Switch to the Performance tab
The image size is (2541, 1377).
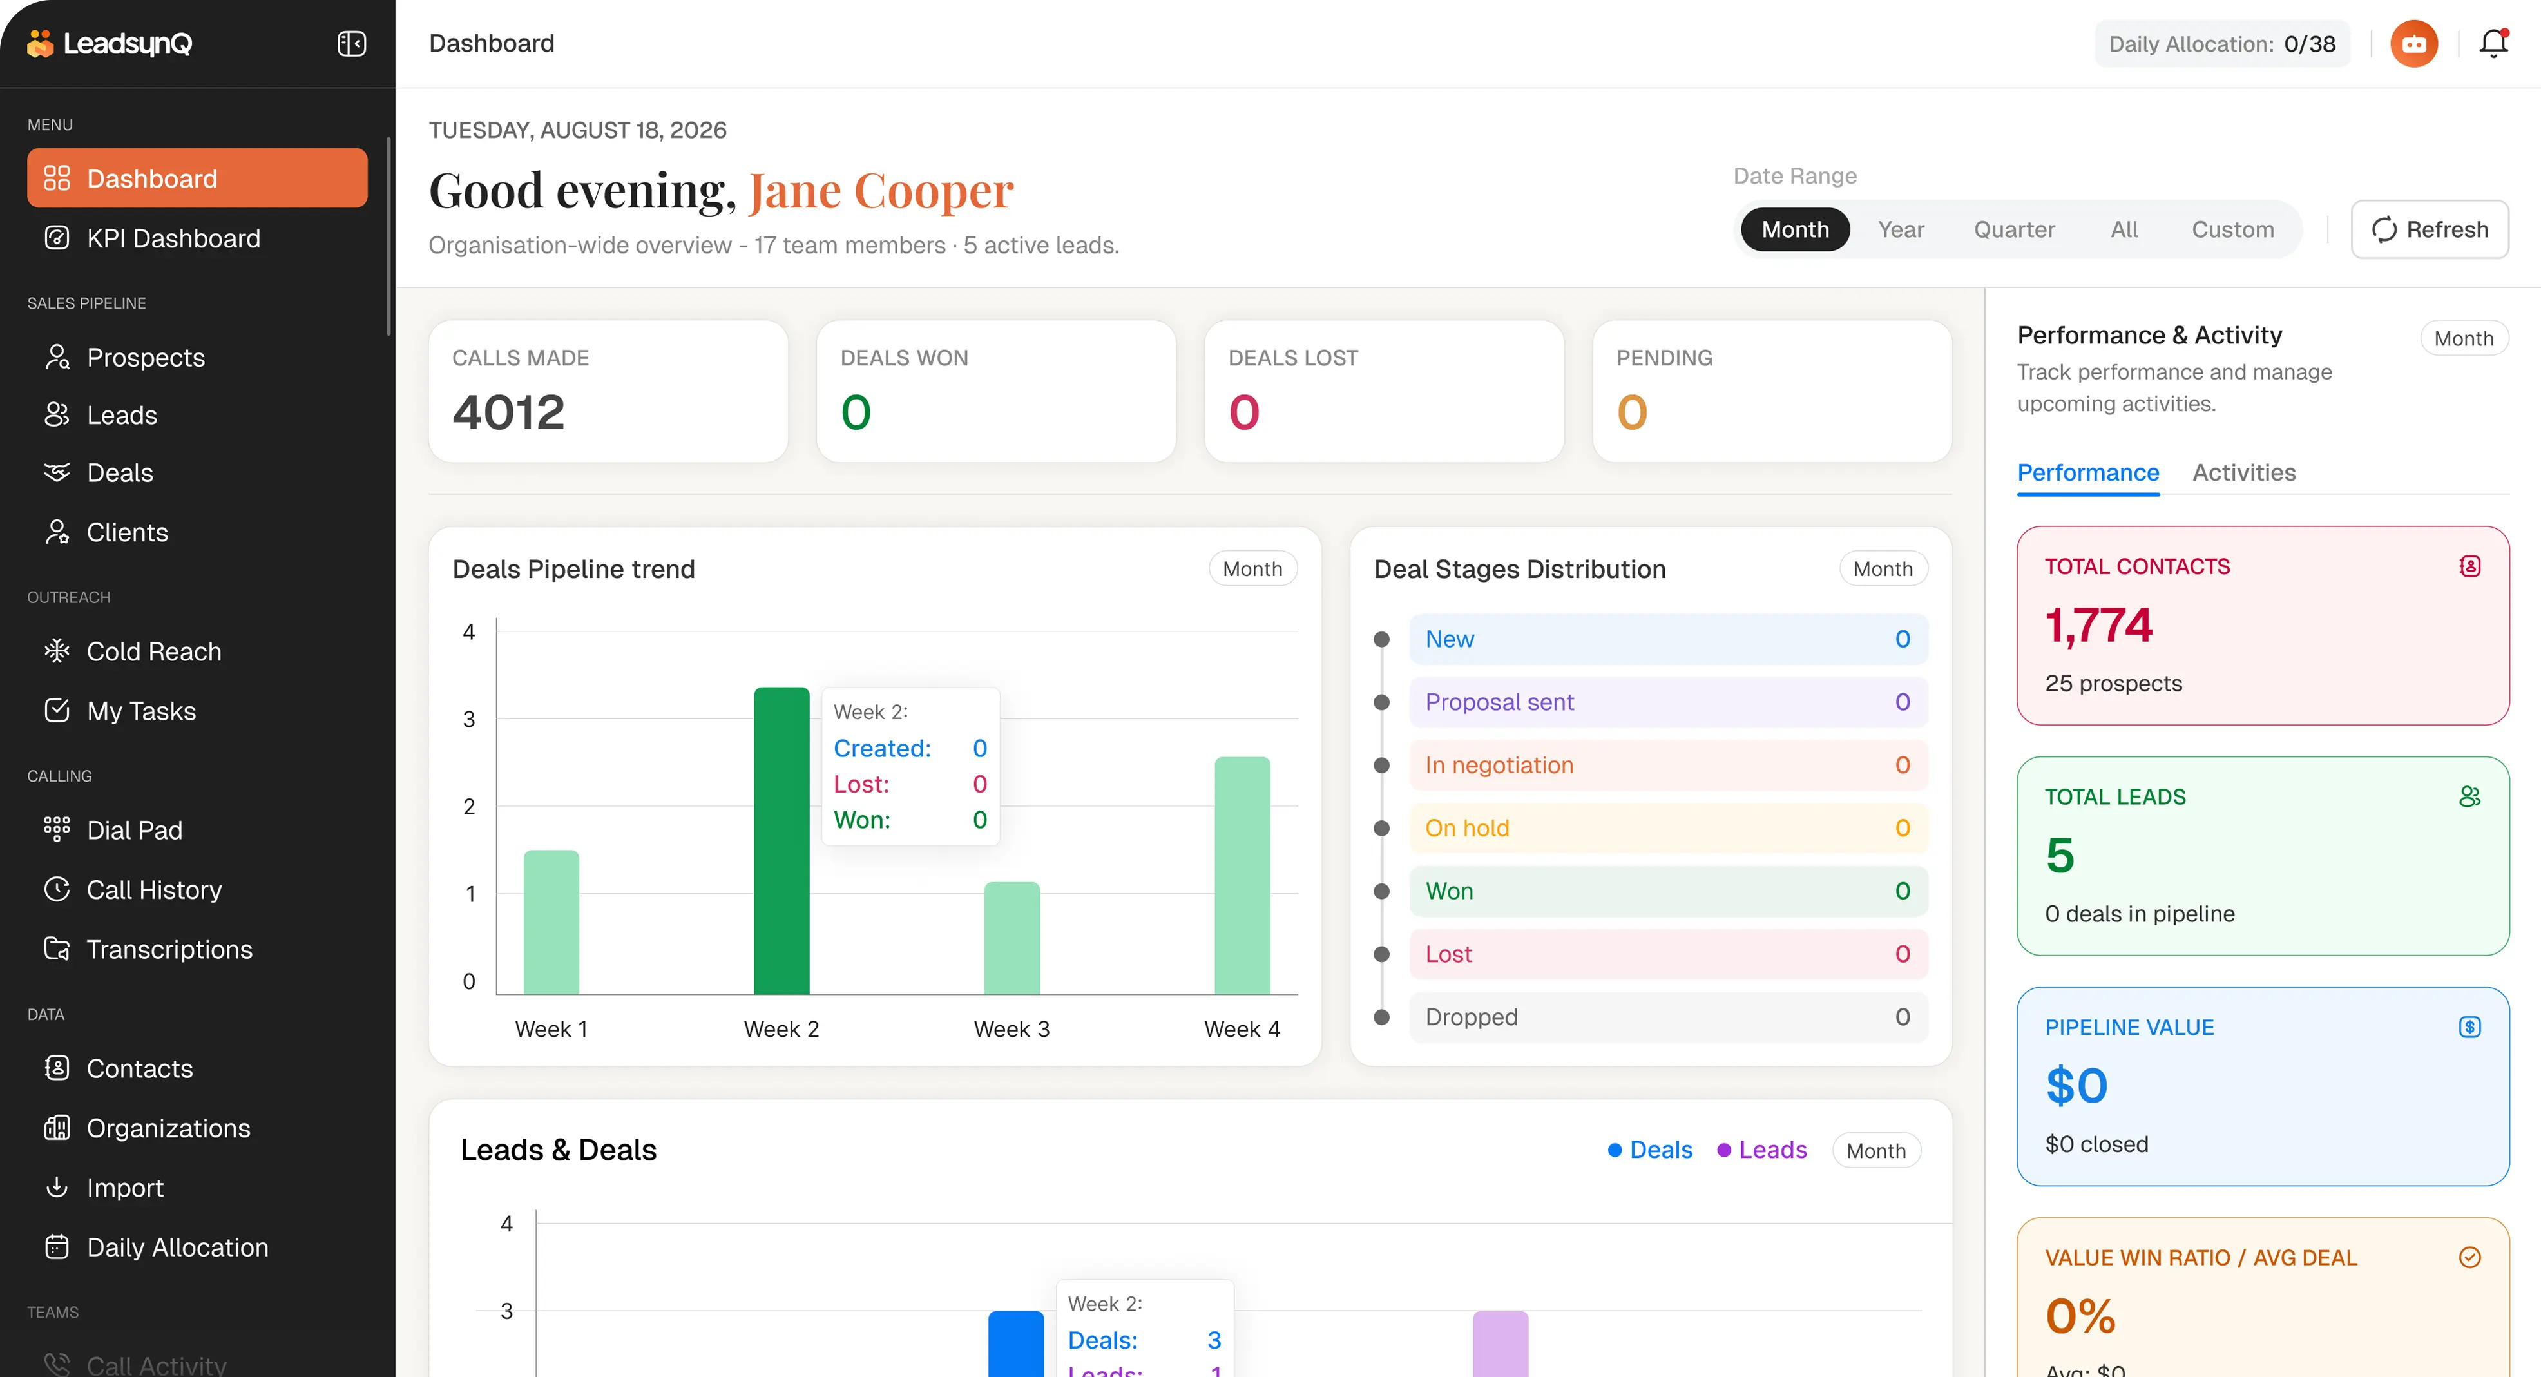tap(2088, 474)
